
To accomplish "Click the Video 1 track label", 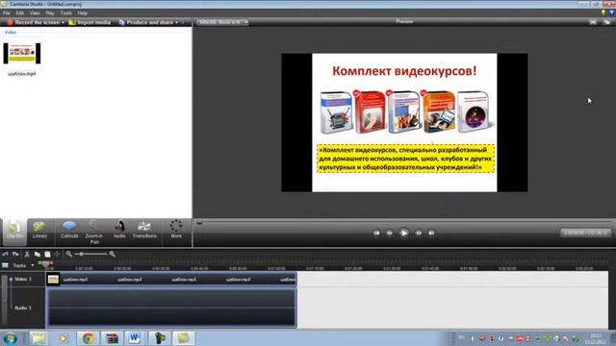I will coord(23,280).
